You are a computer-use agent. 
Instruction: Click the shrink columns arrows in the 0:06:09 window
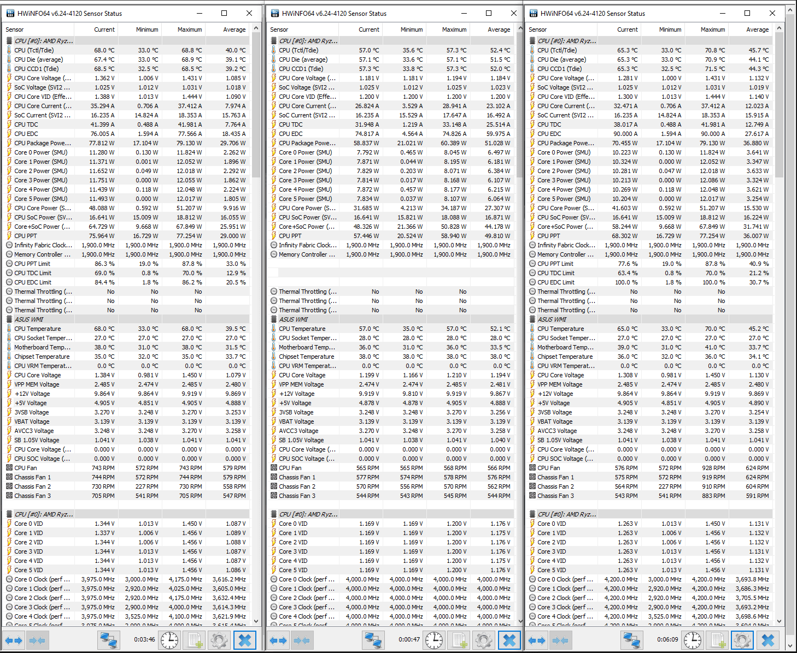pos(560,640)
